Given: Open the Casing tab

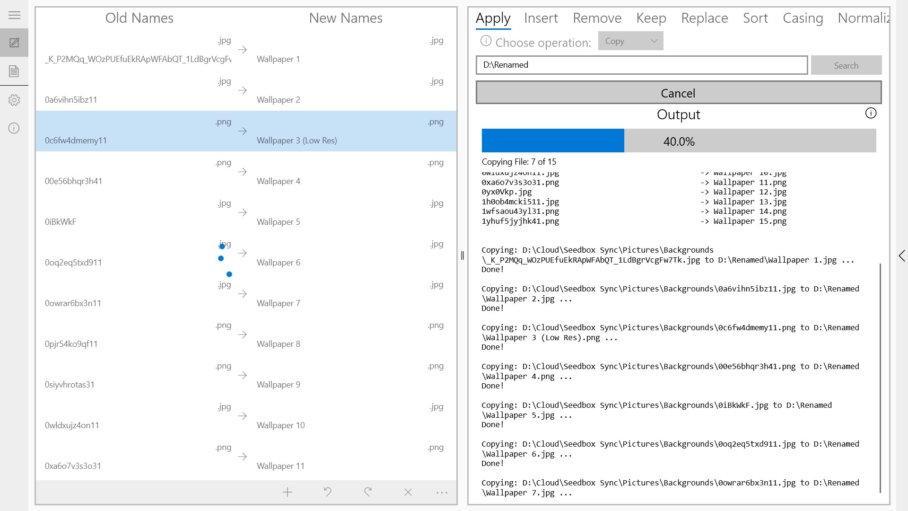Looking at the screenshot, I should tap(803, 18).
